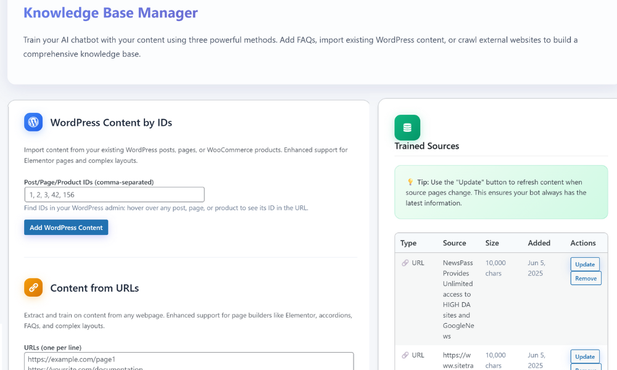Focus the Post/Page/Product IDs input field
617x370 pixels.
point(114,195)
